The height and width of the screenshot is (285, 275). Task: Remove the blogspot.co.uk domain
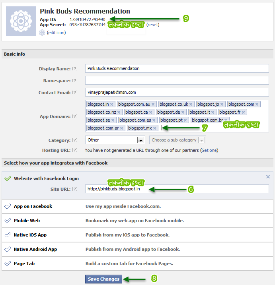point(191,104)
